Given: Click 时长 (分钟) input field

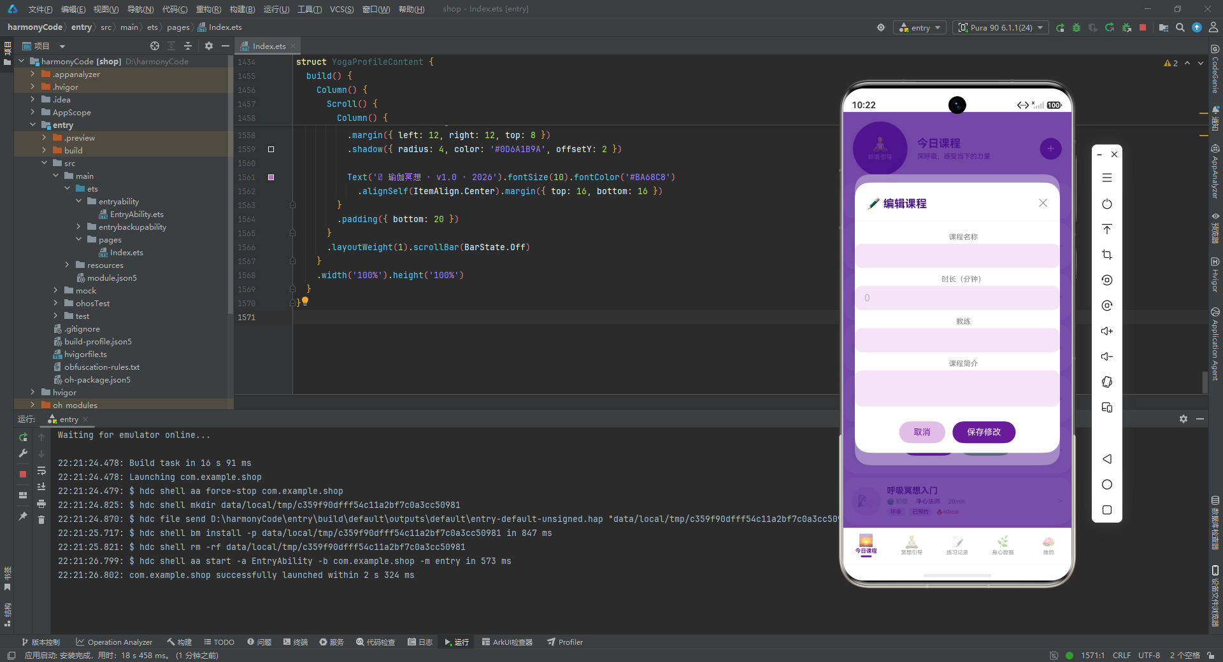Looking at the screenshot, I should click(x=957, y=298).
